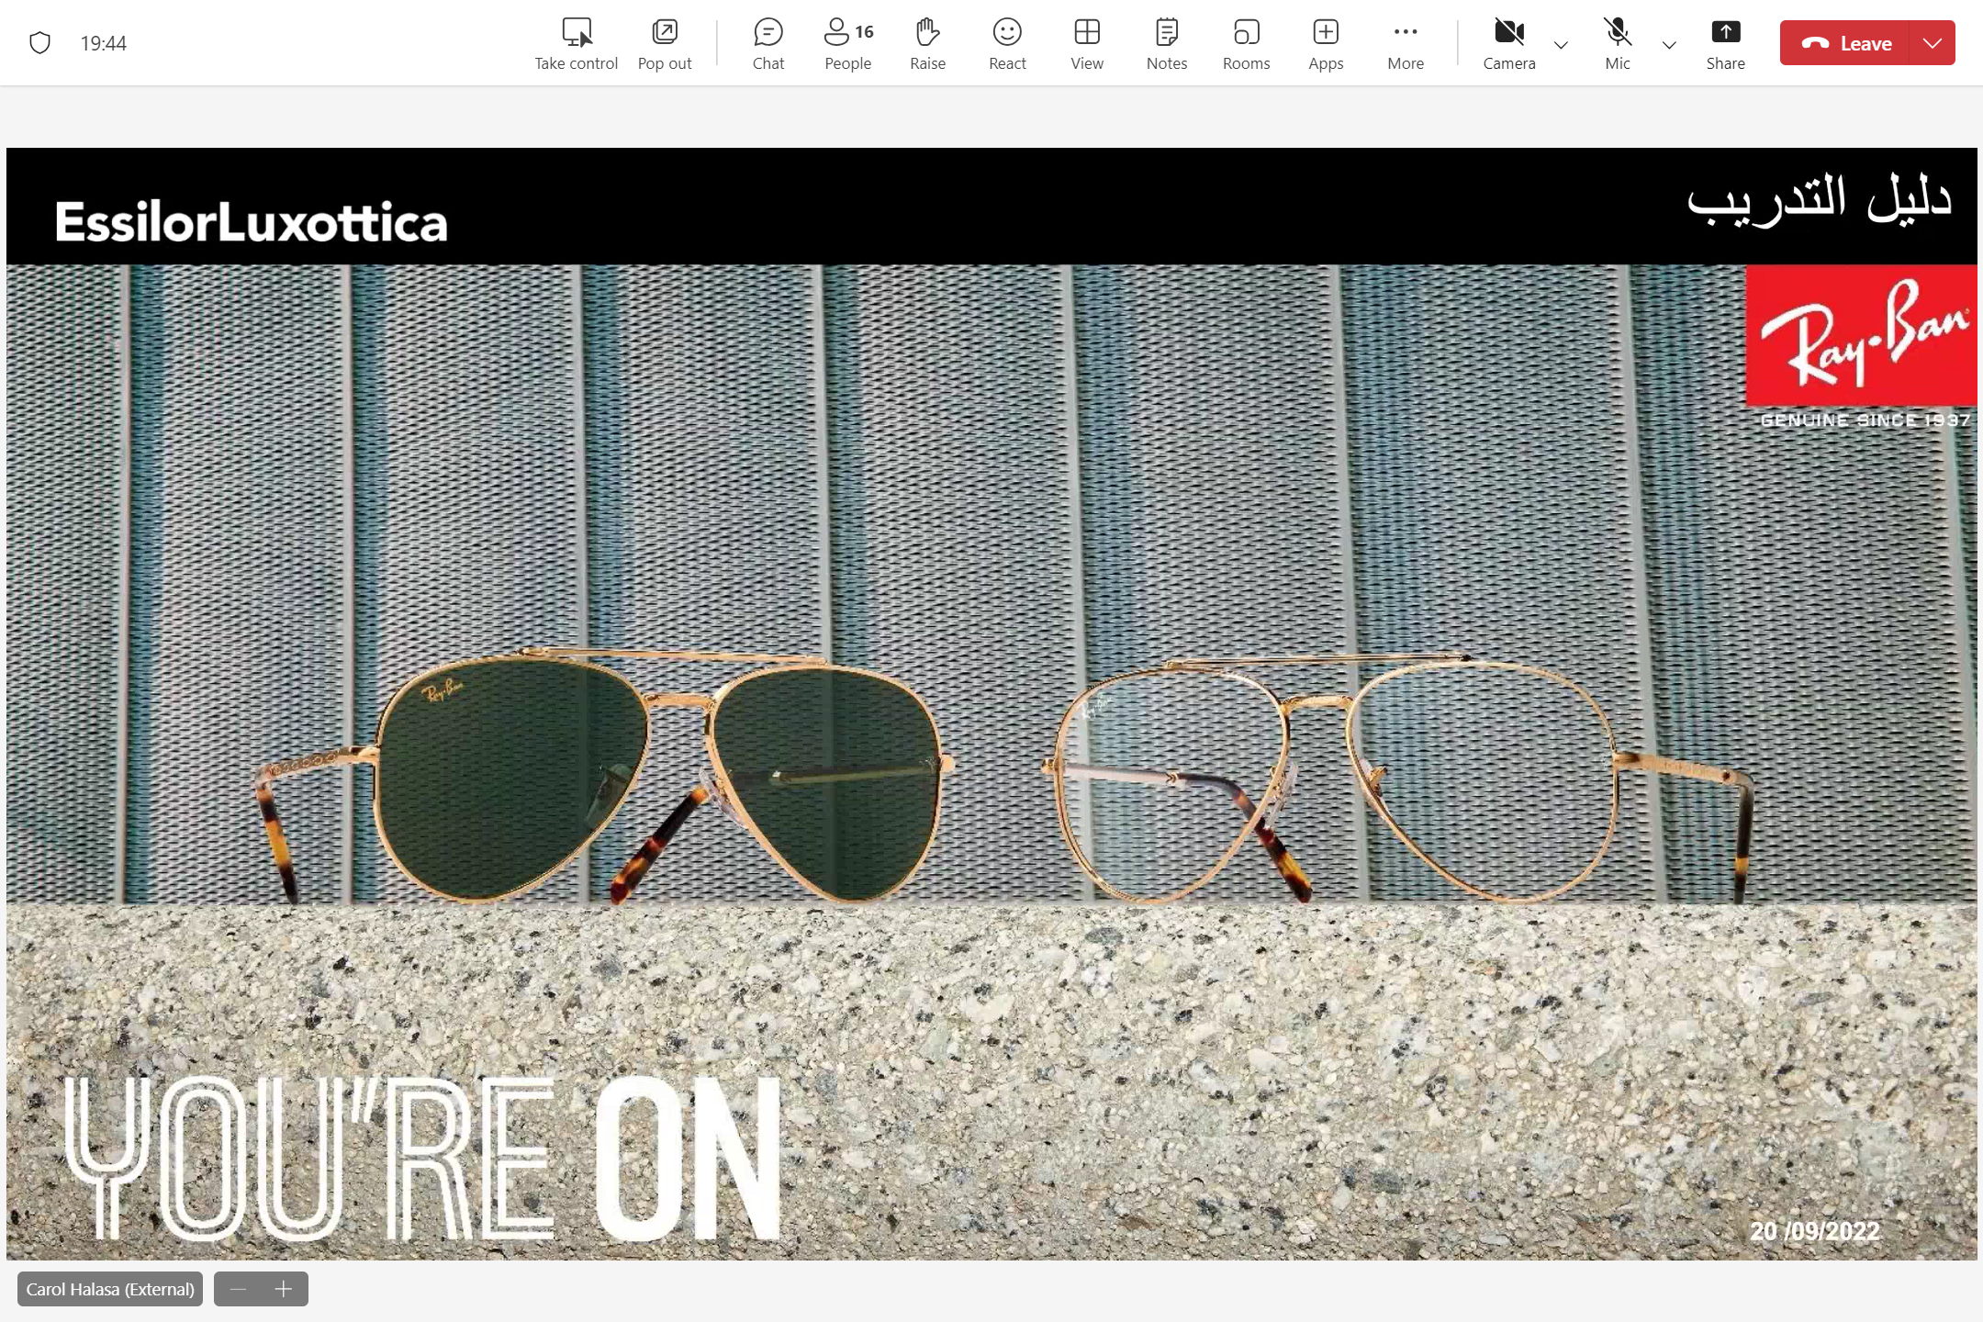Show the People participants list
1983x1322 pixels.
(x=847, y=43)
